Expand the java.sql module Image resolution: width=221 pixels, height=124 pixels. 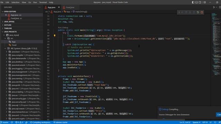(x=7, y=105)
